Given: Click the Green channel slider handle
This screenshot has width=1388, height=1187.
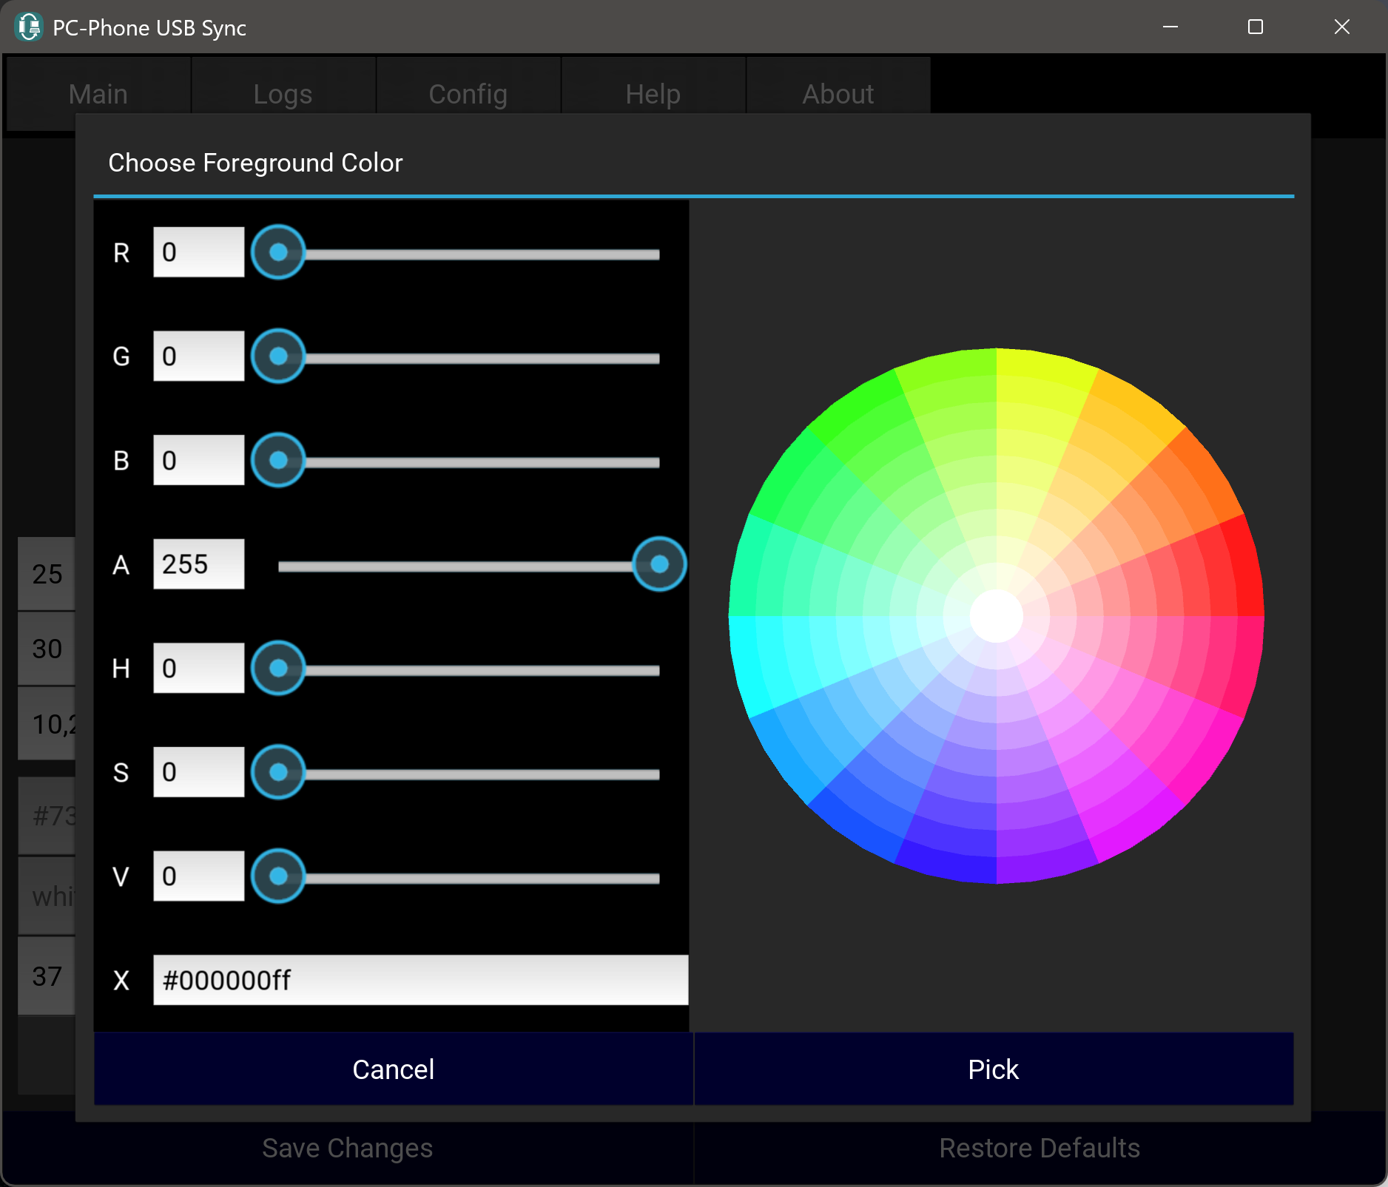Looking at the screenshot, I should [x=278, y=356].
